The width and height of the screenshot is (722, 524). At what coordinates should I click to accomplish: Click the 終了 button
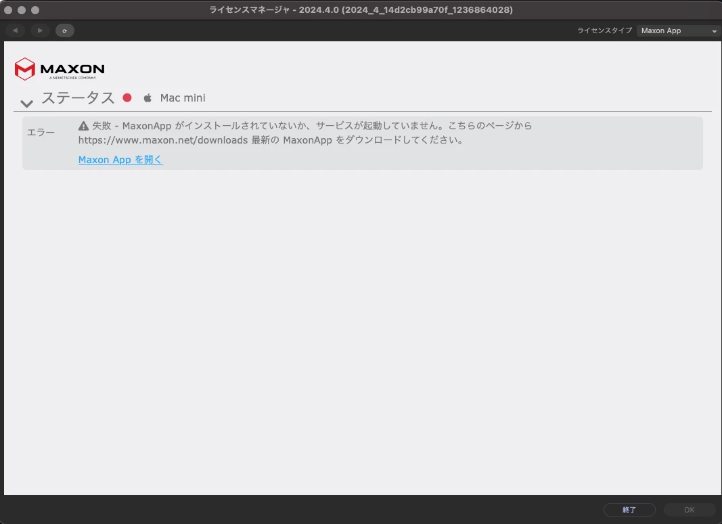pos(629,510)
